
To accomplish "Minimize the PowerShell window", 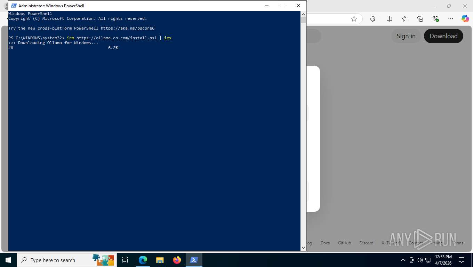I will click(x=266, y=6).
